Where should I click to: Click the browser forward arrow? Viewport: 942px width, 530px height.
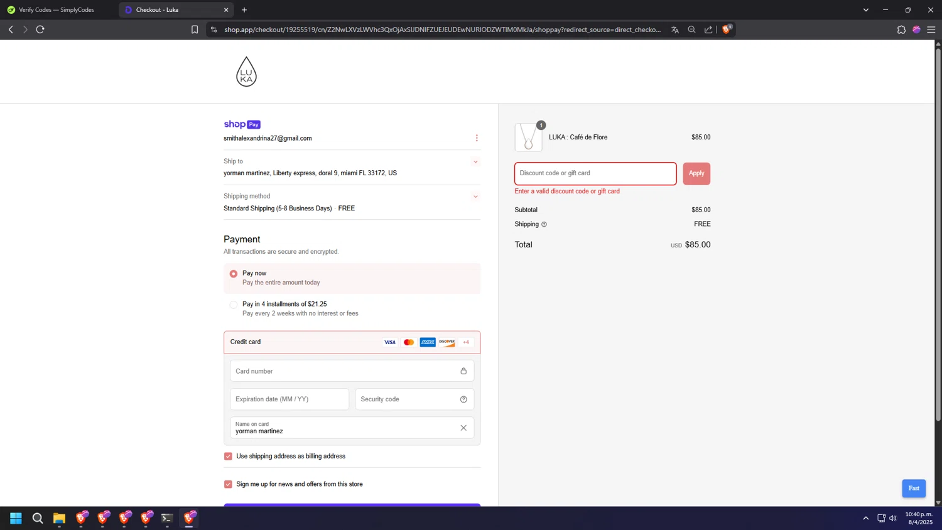click(25, 30)
